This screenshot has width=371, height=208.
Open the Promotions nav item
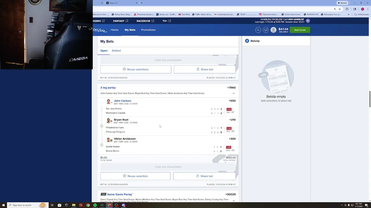point(148,30)
